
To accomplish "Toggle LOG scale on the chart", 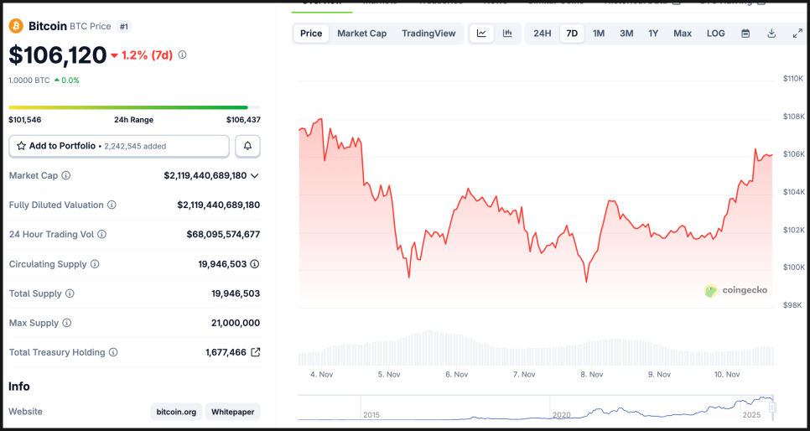I will click(715, 34).
